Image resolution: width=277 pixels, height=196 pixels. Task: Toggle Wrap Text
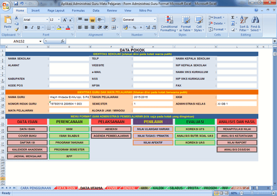coord(114,20)
